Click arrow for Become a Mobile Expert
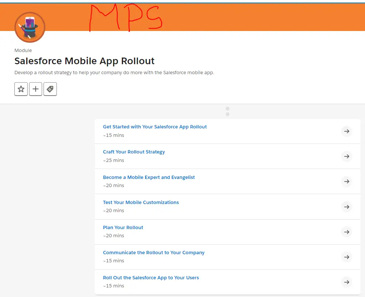 (347, 182)
